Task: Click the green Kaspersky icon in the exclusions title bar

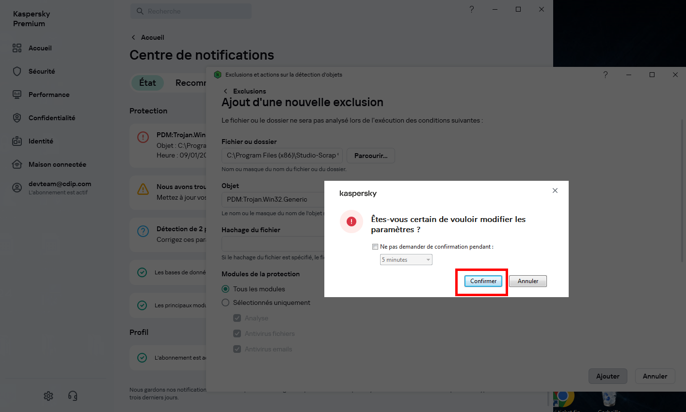Action: pos(218,75)
